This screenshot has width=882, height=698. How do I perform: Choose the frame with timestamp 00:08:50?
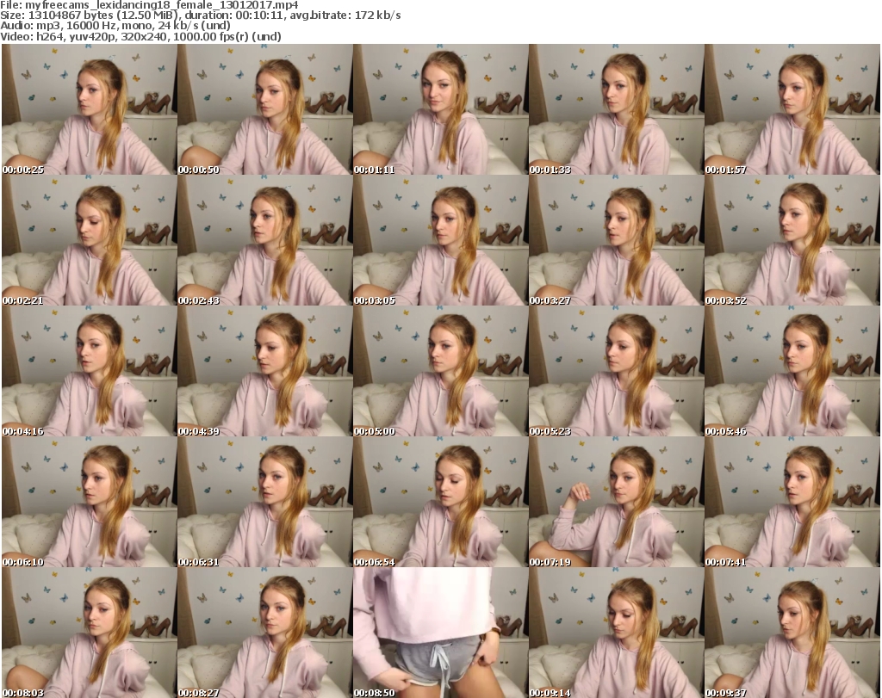[x=440, y=633]
